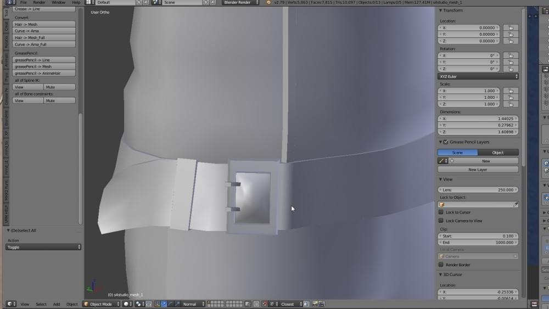
Task: Add a new scene with plus icon
Action: click(205, 2)
